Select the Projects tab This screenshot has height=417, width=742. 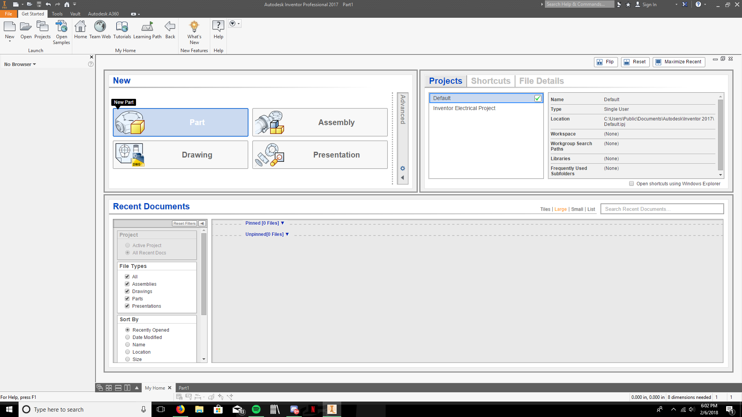(x=446, y=81)
